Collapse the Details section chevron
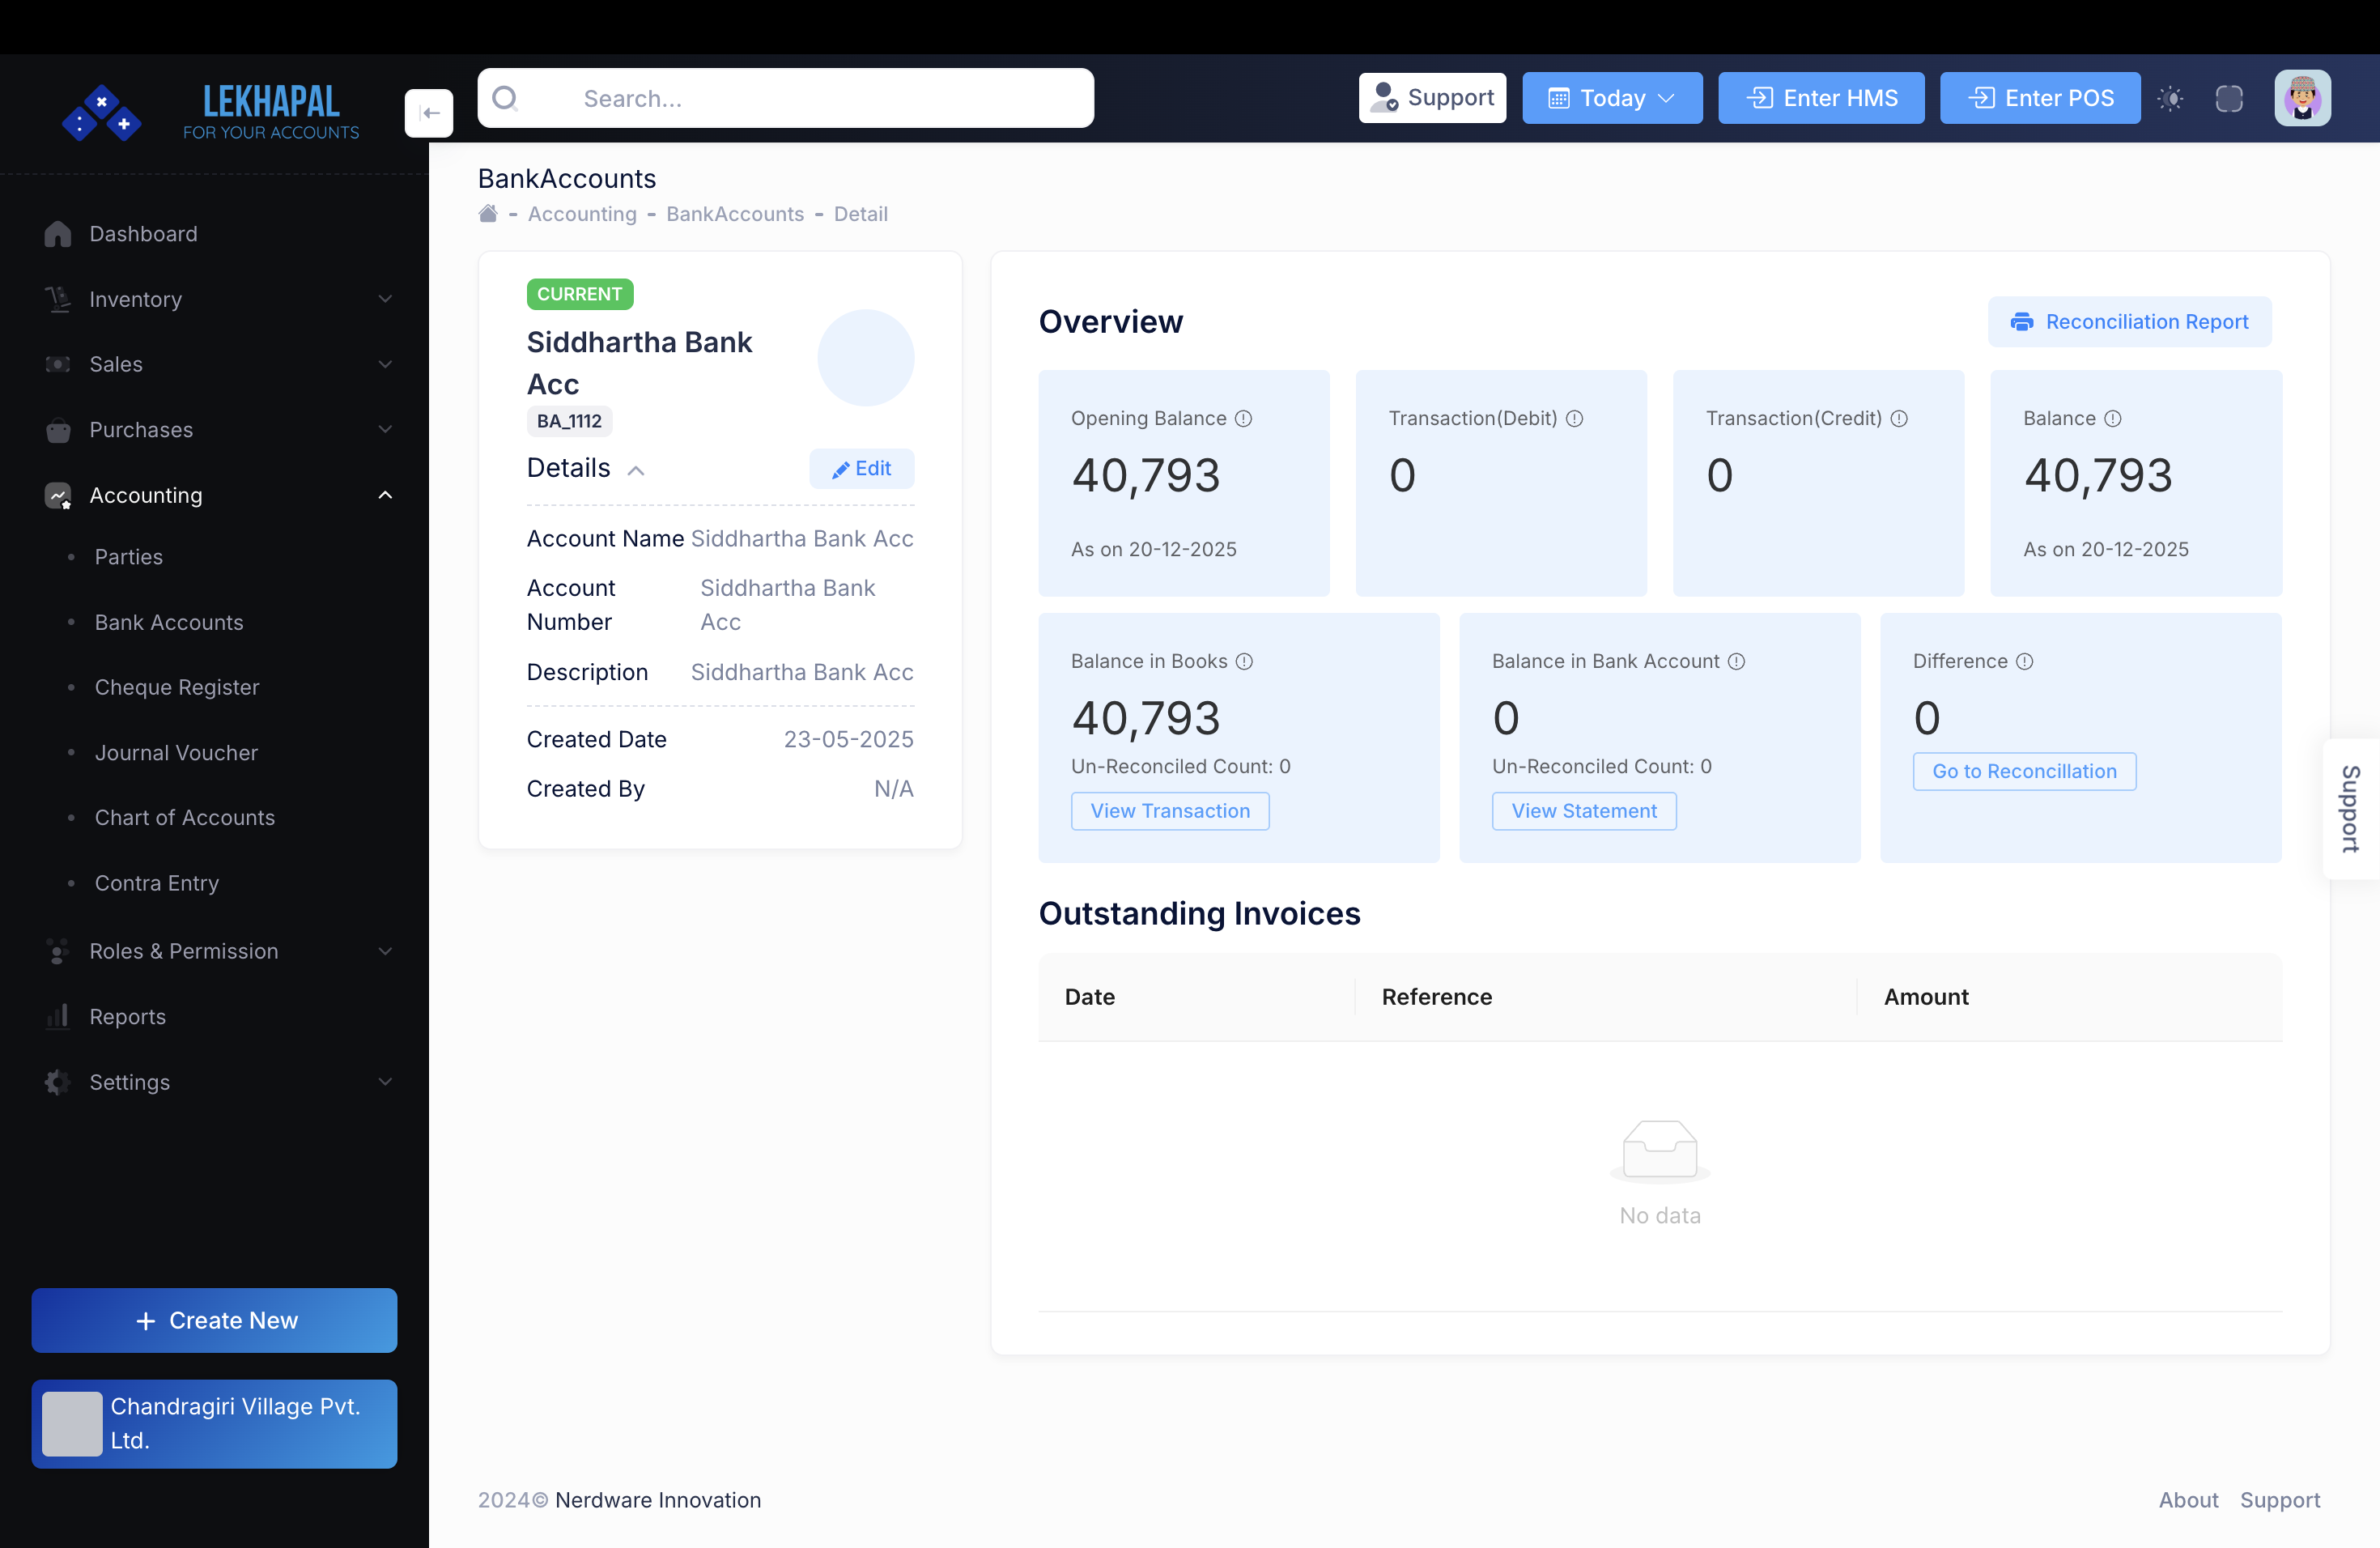Image resolution: width=2380 pixels, height=1548 pixels. tap(636, 470)
